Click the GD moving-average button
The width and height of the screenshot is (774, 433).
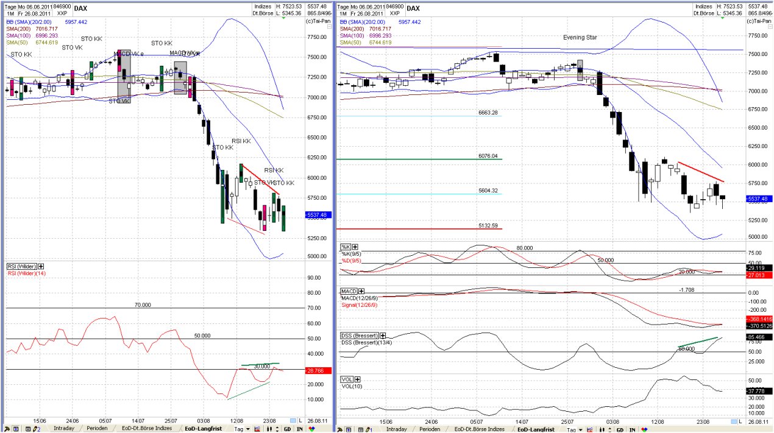point(287,428)
